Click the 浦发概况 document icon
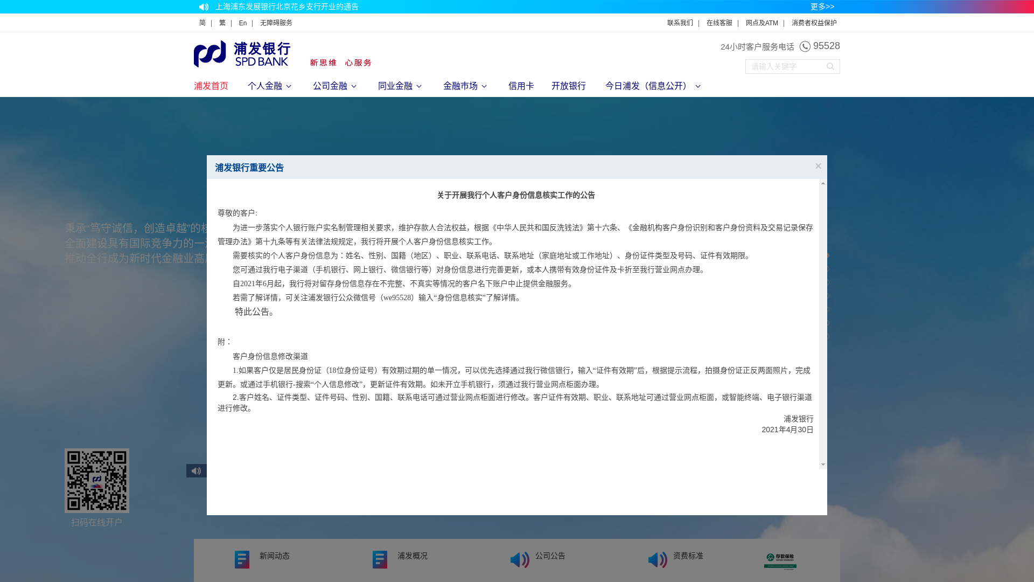This screenshot has height=582, width=1034. [380, 559]
